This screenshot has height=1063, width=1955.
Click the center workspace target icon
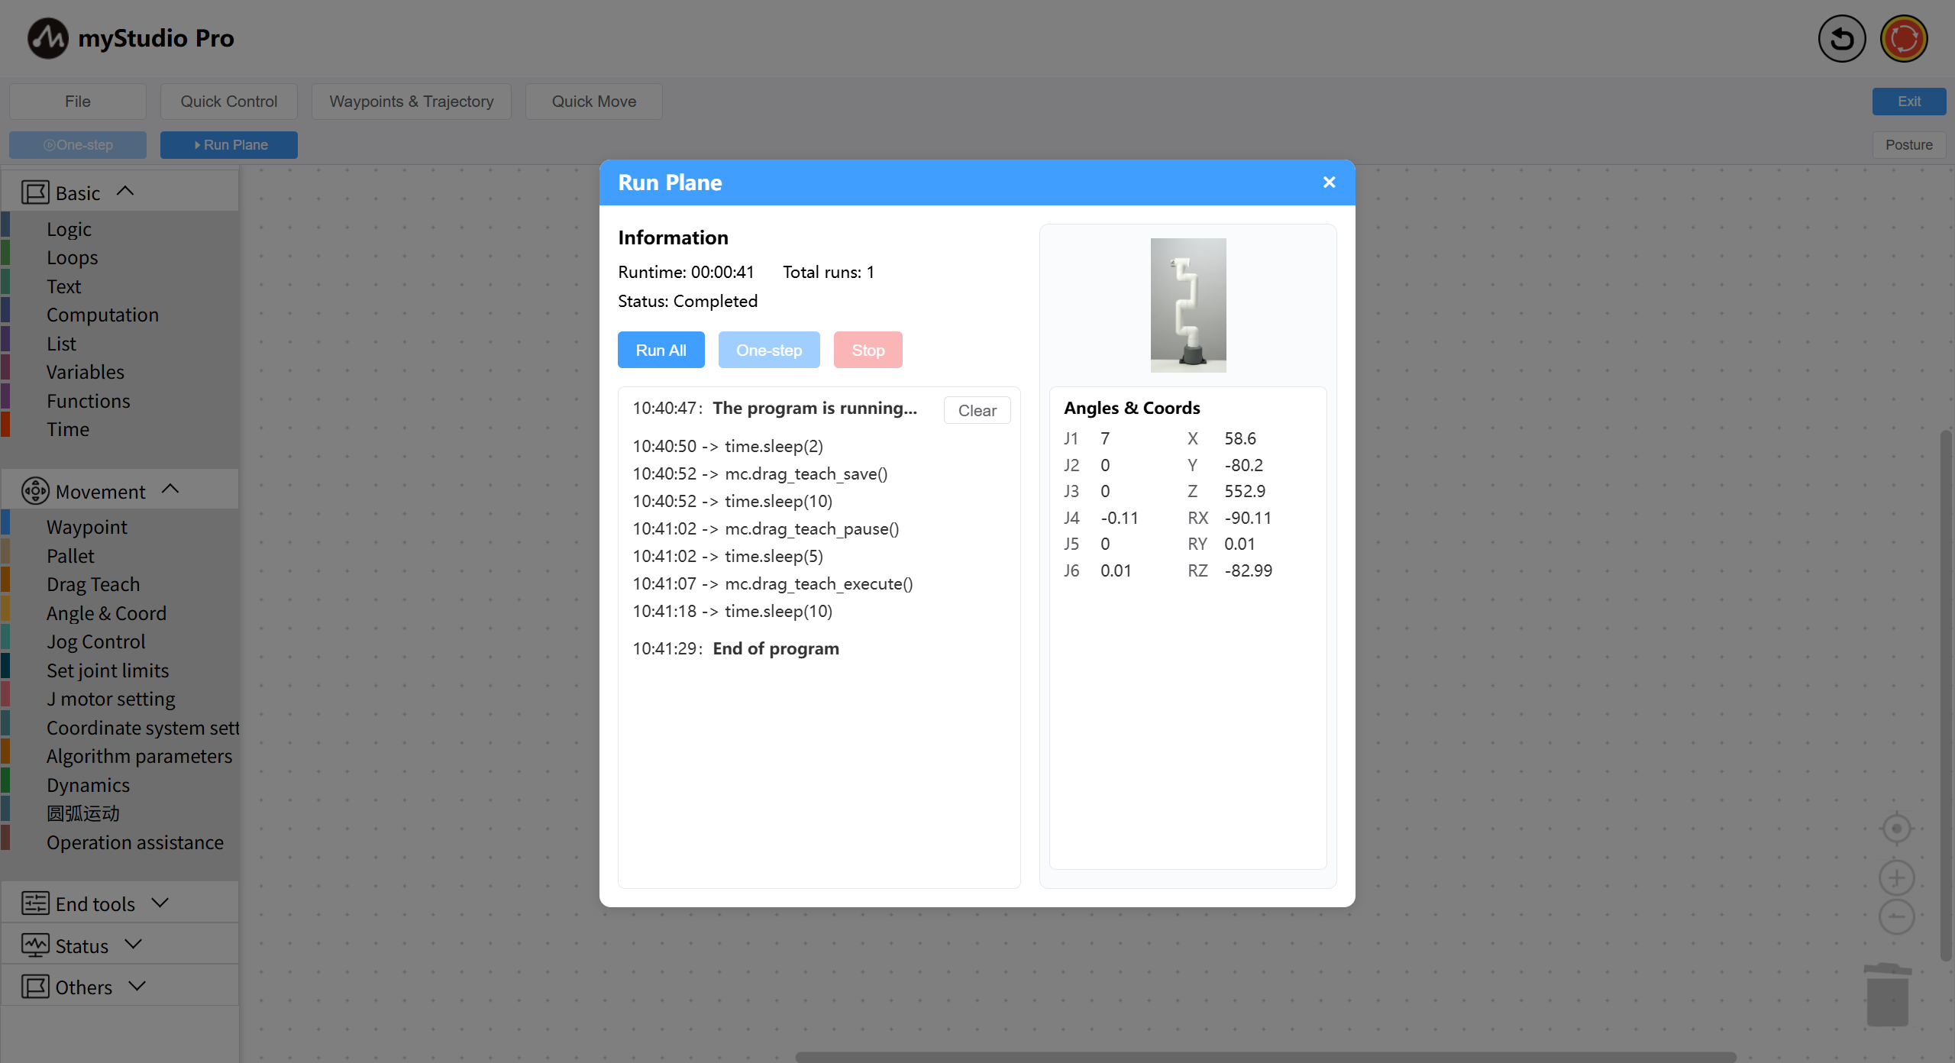tap(1896, 829)
